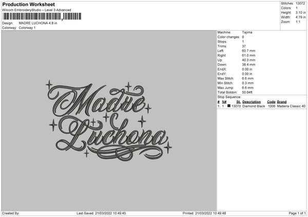Click the Color changes label
308x217 pixels.
click(228, 37)
